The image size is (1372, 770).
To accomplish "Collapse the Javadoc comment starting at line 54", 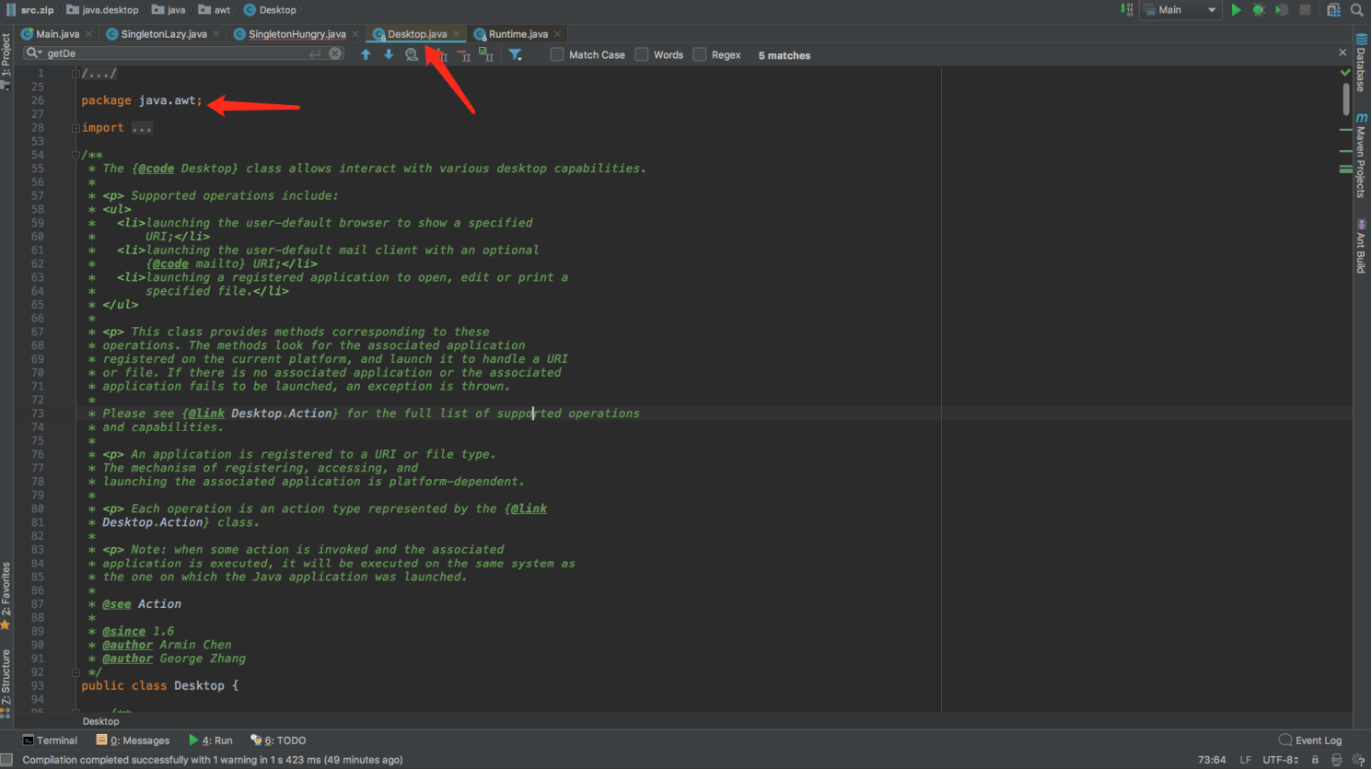I will (x=76, y=156).
